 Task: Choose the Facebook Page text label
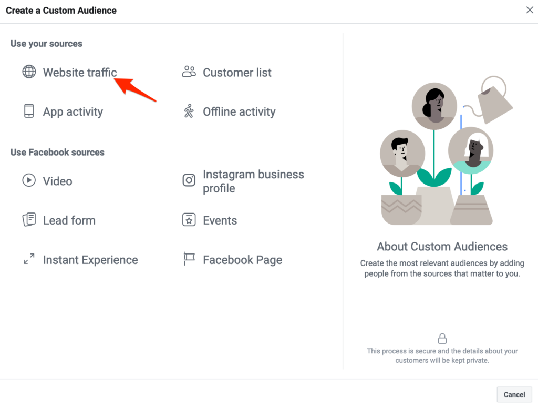coord(242,260)
